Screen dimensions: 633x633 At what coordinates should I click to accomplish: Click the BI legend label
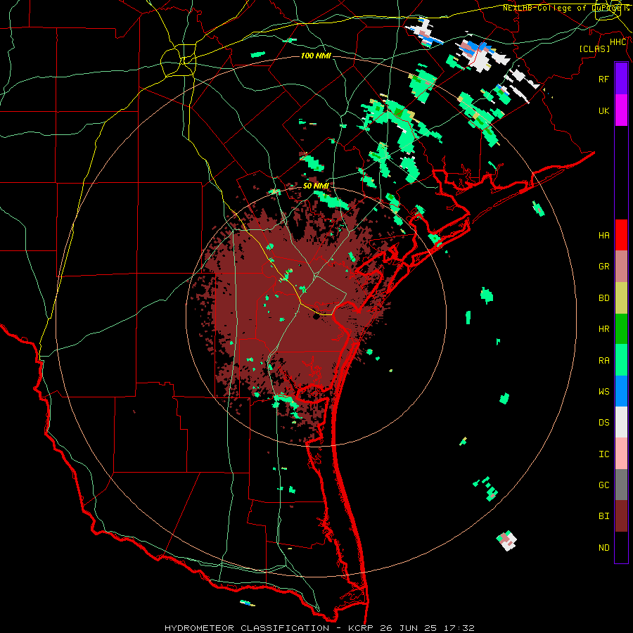604,516
